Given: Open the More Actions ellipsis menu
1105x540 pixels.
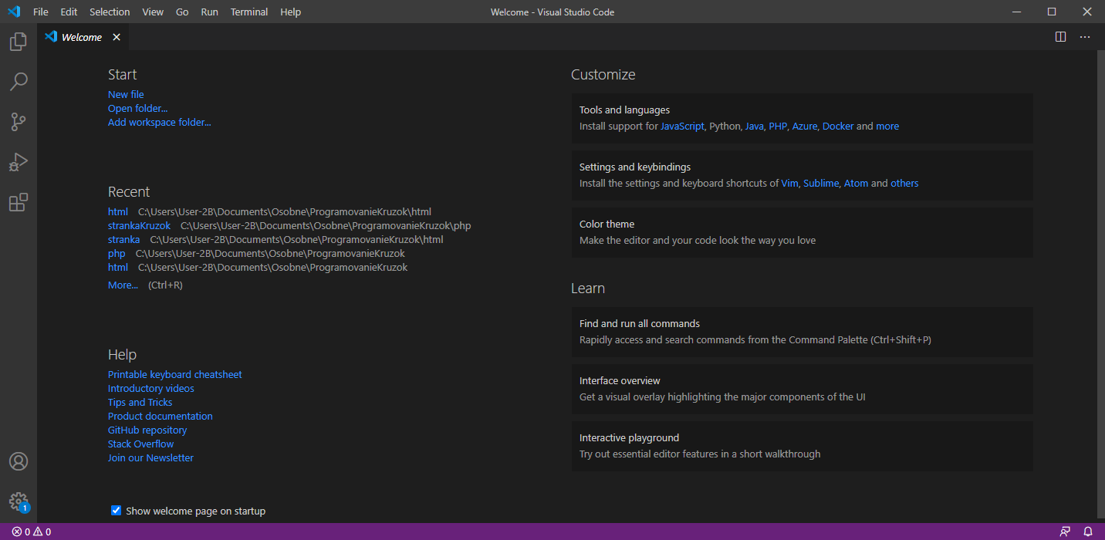Looking at the screenshot, I should click(1085, 37).
